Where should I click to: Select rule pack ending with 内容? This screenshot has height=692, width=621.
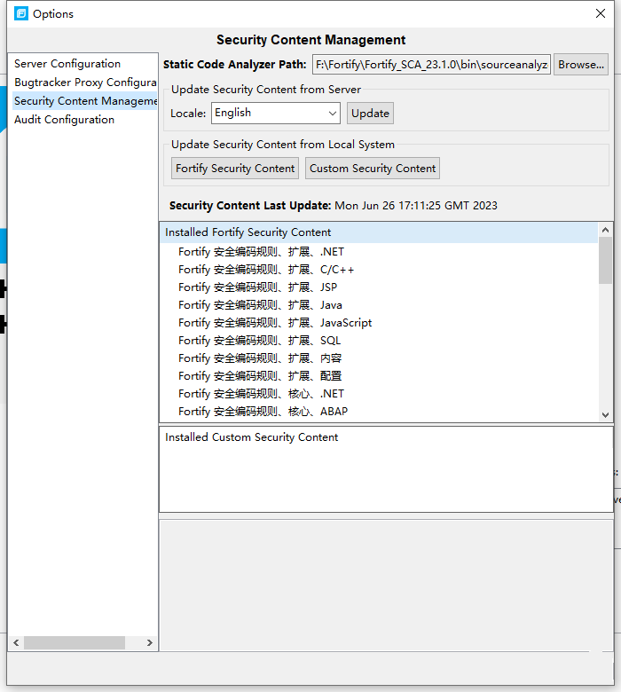[260, 358]
